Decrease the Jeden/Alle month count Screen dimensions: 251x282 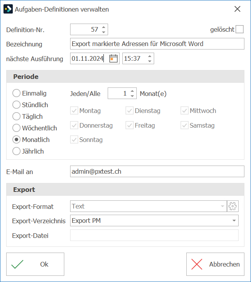[132, 96]
